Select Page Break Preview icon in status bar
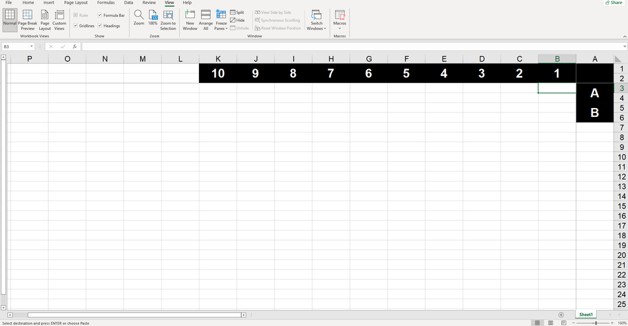628x326 pixels. (x=564, y=323)
